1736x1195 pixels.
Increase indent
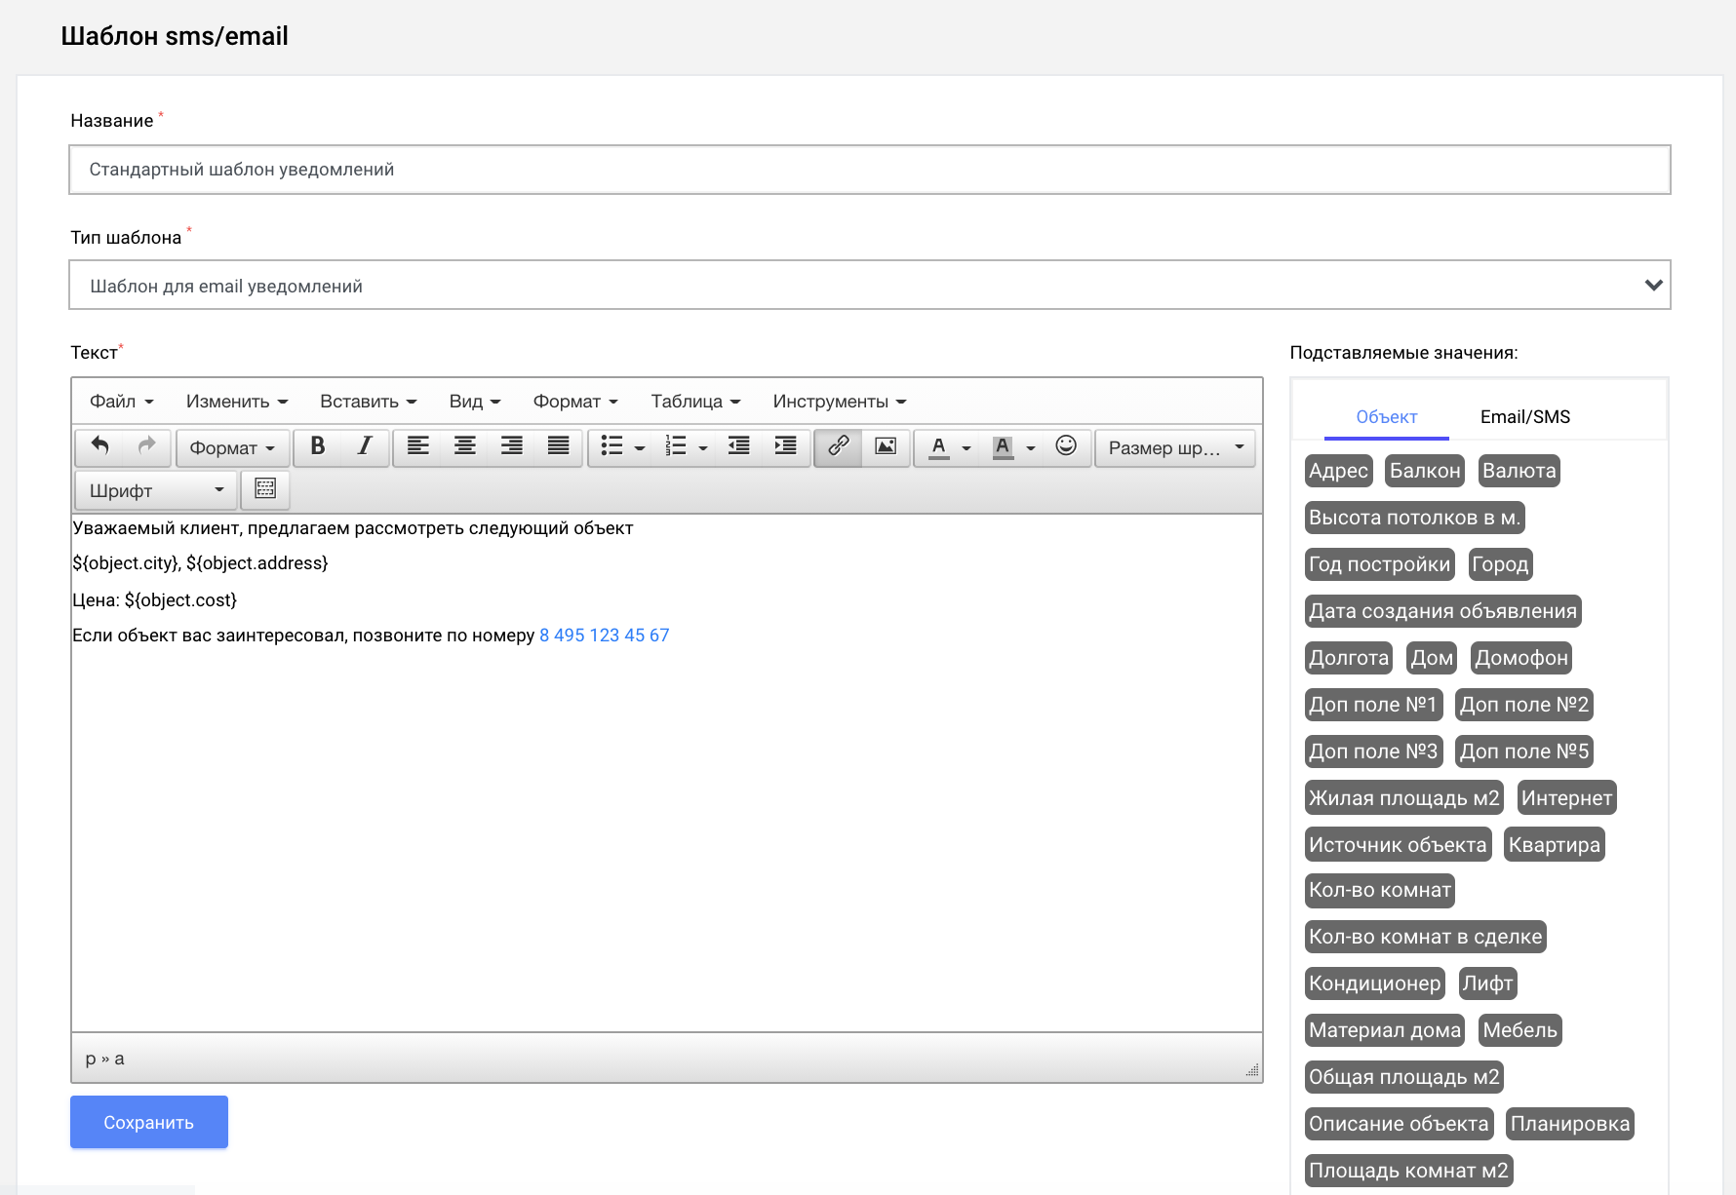[x=785, y=447]
